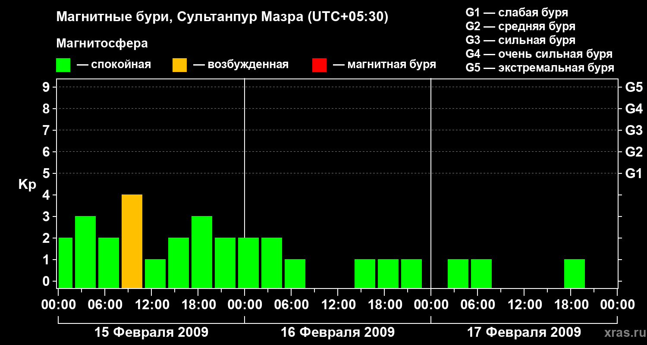Click the '18:00' time label above 16 Февраля
The image size is (647, 345).
[384, 305]
